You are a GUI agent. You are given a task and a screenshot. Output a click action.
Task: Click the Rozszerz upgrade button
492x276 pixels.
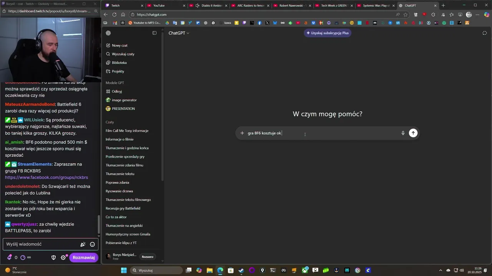click(x=148, y=257)
